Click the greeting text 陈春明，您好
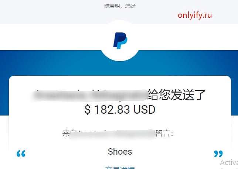 click(x=120, y=6)
